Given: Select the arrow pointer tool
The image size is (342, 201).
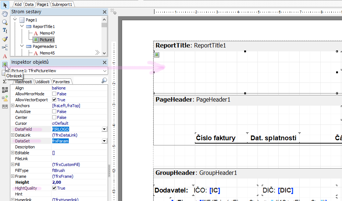Looking at the screenshot, I should (5, 6).
